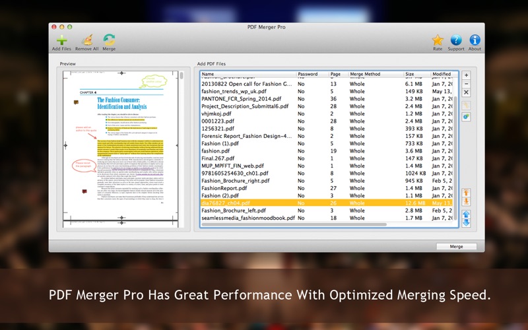
Task: Click the 149 KB size cell
Action: (414, 91)
